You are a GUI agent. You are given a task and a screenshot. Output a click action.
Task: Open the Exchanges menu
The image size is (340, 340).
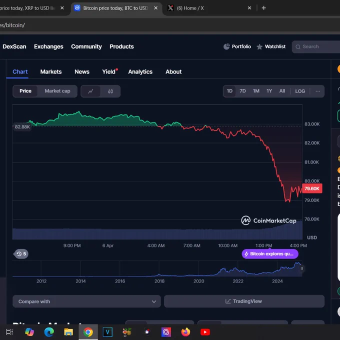48,46
